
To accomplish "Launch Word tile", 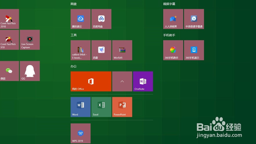I will (x=80, y=107).
